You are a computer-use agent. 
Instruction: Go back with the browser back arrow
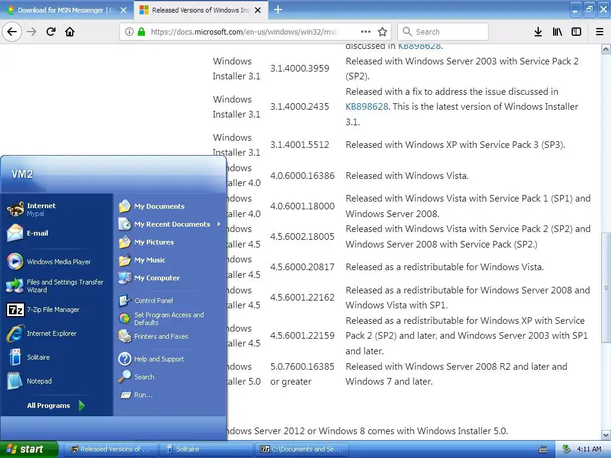click(x=12, y=32)
